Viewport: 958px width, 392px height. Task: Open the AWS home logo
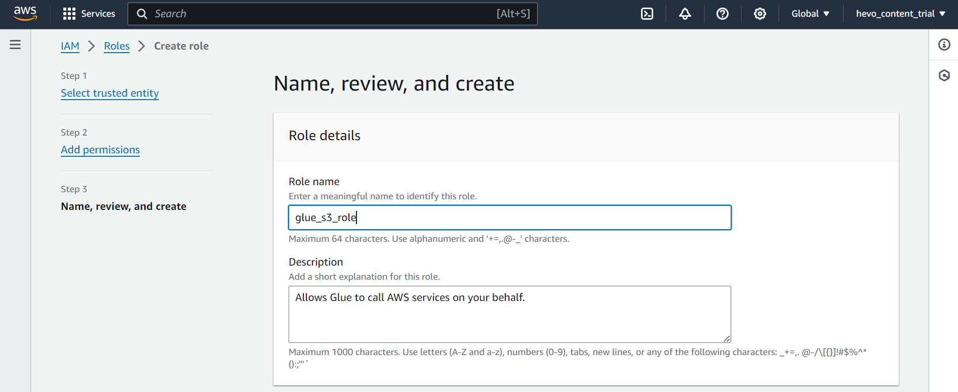[25, 14]
